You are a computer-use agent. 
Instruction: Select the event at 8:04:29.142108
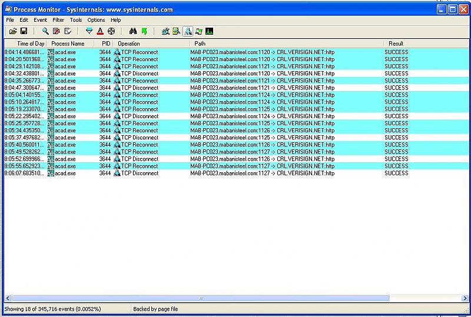237,66
